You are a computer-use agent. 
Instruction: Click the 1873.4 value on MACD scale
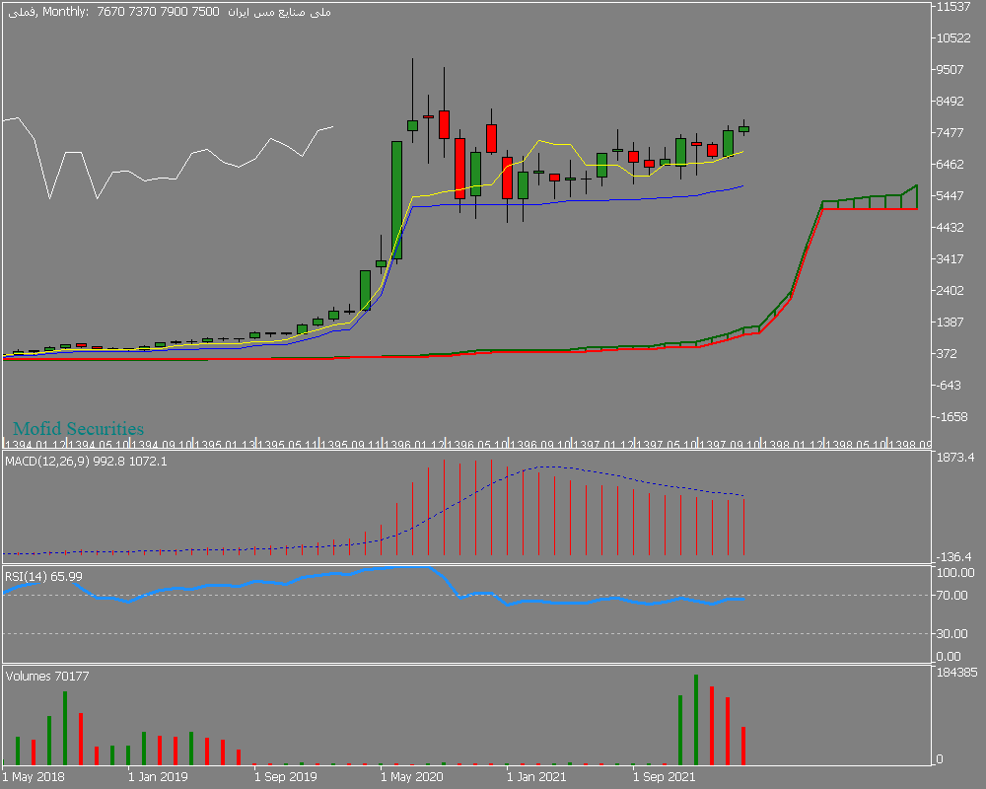pos(955,458)
